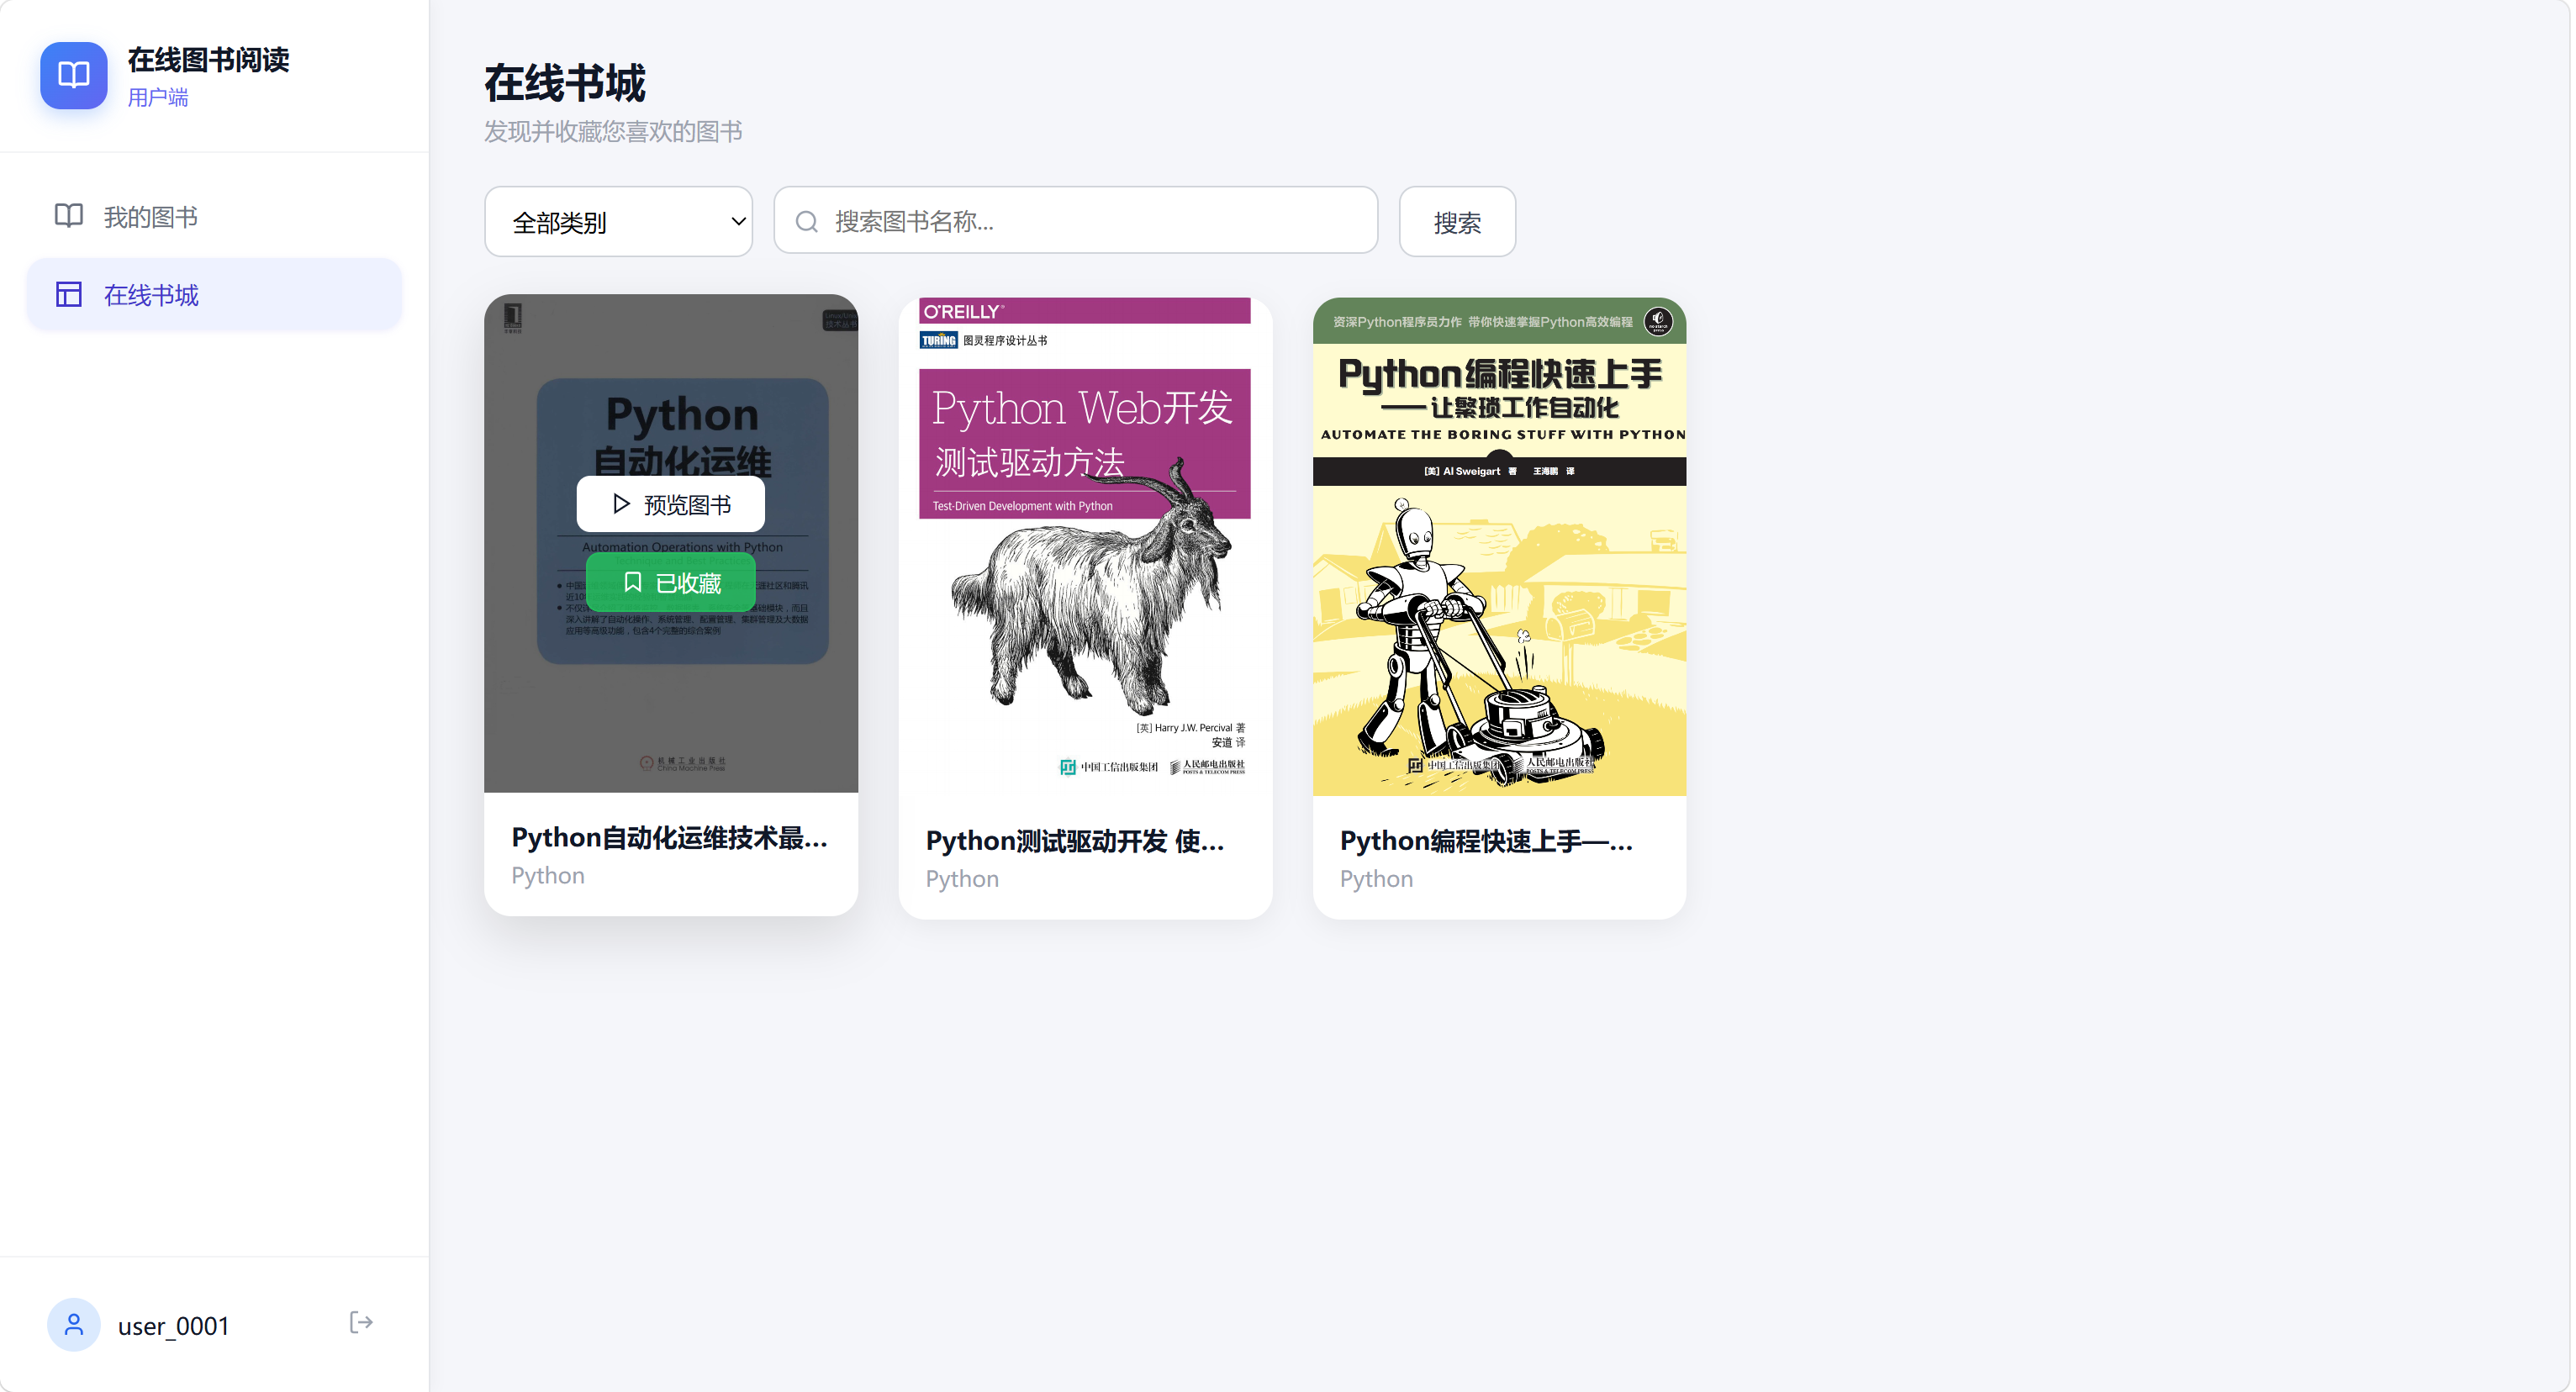Click Python category under Python自动化运维 book

pyautogui.click(x=548, y=876)
